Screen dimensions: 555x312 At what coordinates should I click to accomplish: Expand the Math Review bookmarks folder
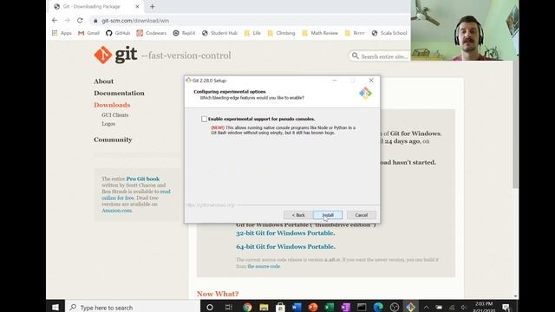coord(320,33)
